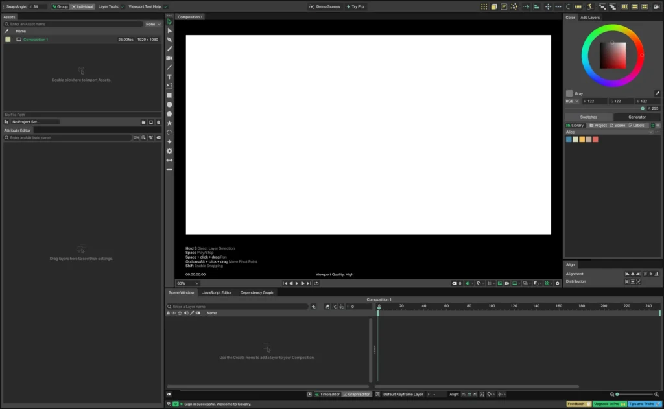Screen dimensions: 664x409
Task: Select the Pen tool in the toolbar
Action: coord(169,40)
